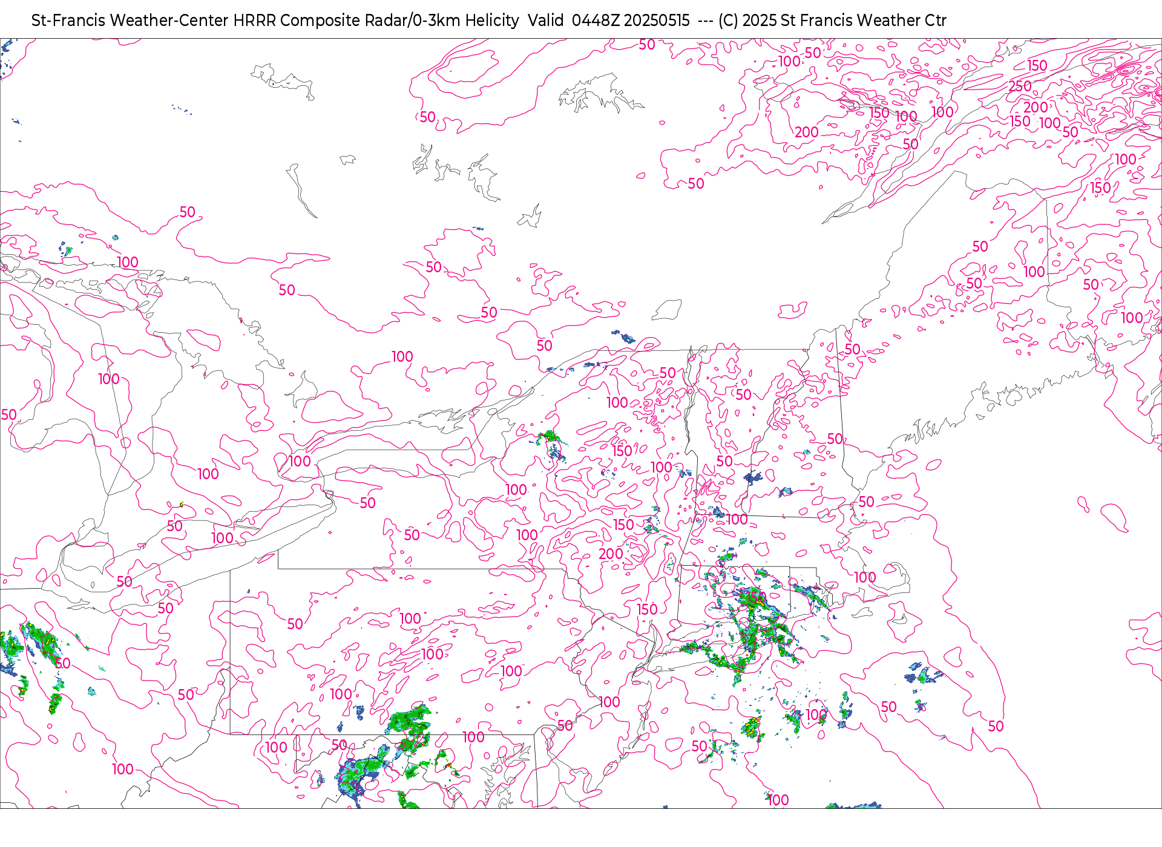
Task: Select "HRRR Composite Radar/0-3km Helicity" in the header
Action: (x=376, y=21)
